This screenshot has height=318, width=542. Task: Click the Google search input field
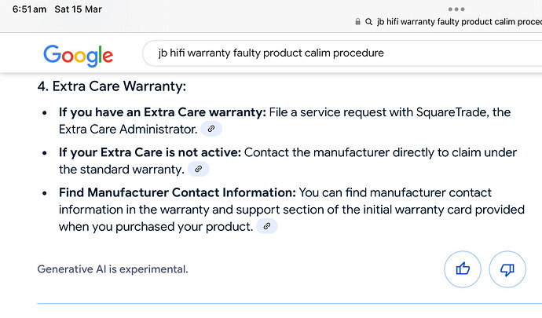[x=342, y=53]
